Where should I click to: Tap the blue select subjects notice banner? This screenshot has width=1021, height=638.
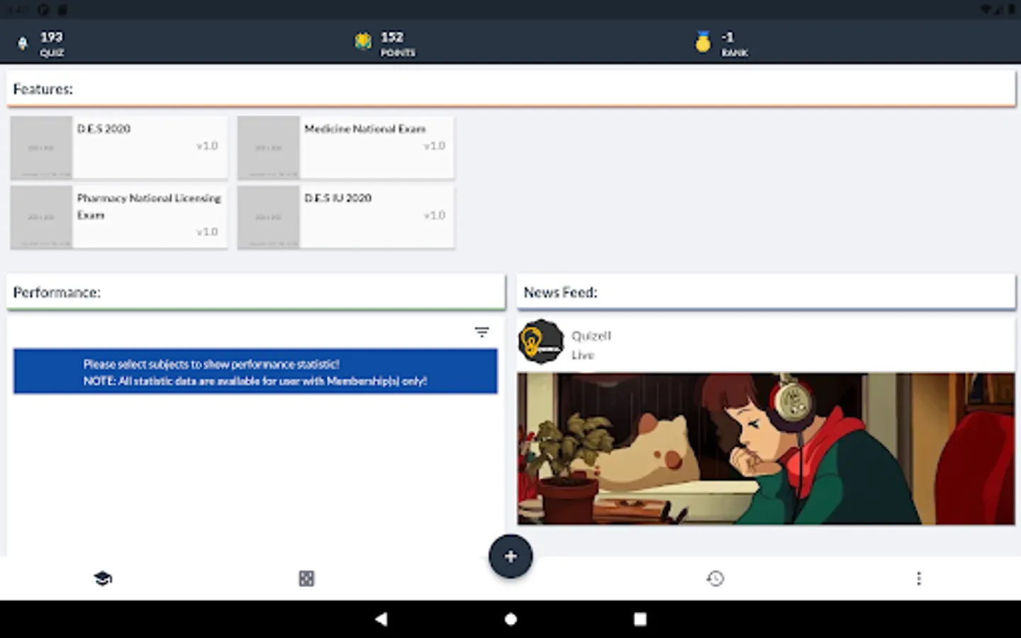(x=255, y=371)
